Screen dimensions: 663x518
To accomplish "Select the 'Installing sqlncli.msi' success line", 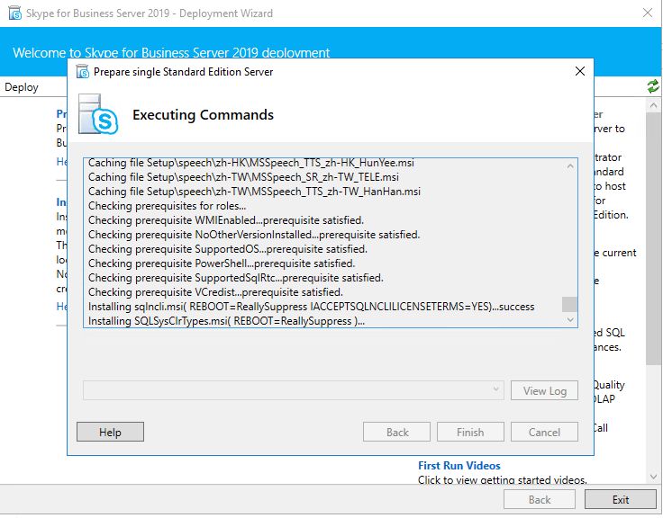I will click(x=311, y=306).
